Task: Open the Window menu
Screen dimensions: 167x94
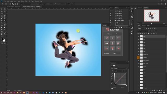Action: pos(37,1)
